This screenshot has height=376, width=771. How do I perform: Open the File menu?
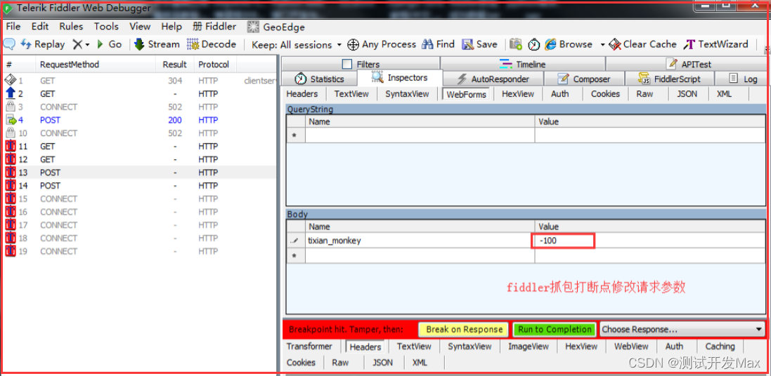click(x=13, y=27)
